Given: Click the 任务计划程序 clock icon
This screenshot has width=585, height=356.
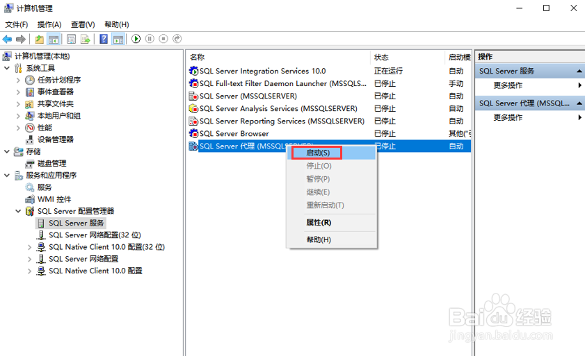Looking at the screenshot, I should pyautogui.click(x=30, y=80).
